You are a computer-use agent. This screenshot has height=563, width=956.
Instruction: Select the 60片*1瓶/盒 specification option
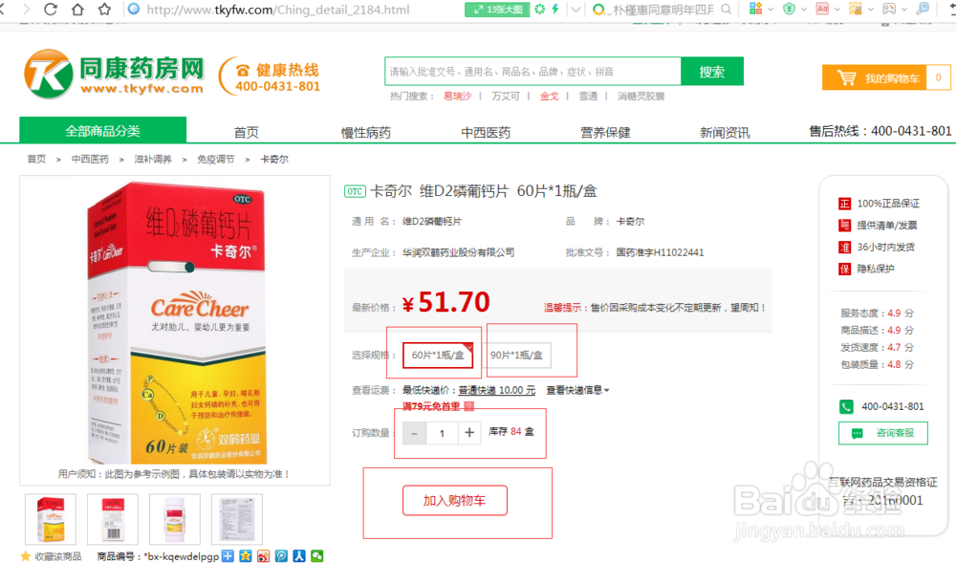click(438, 355)
